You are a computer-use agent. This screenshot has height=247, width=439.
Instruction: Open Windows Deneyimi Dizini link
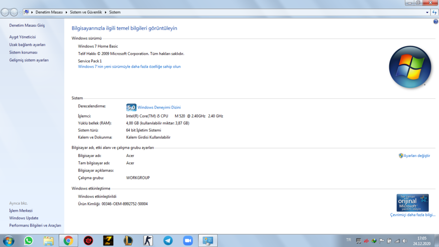[x=159, y=107]
